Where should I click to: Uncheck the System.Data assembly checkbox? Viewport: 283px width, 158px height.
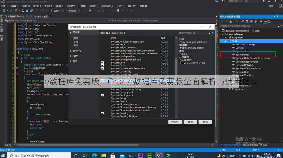tap(102, 65)
